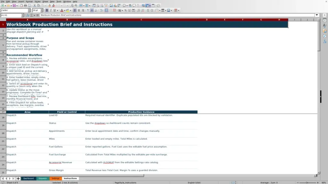
Task: Toggle Wrap Text
Action: pos(101,11)
